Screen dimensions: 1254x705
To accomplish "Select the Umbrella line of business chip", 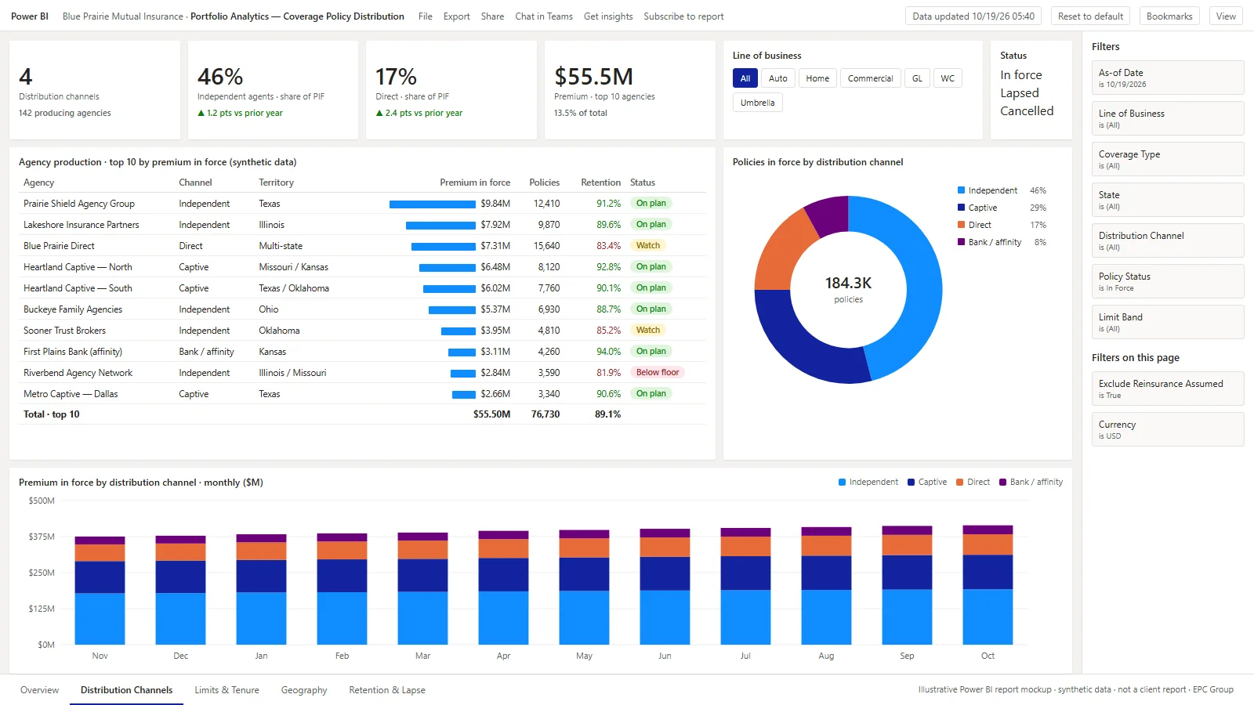I will [x=757, y=103].
